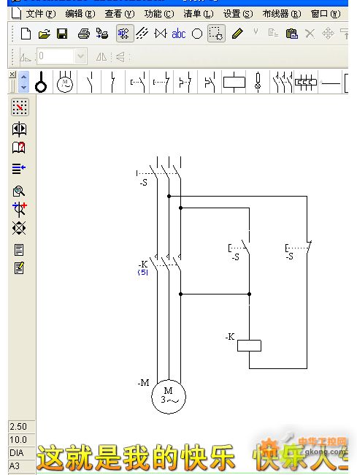
Task: Toggle the area selection tool
Action: (x=216, y=34)
